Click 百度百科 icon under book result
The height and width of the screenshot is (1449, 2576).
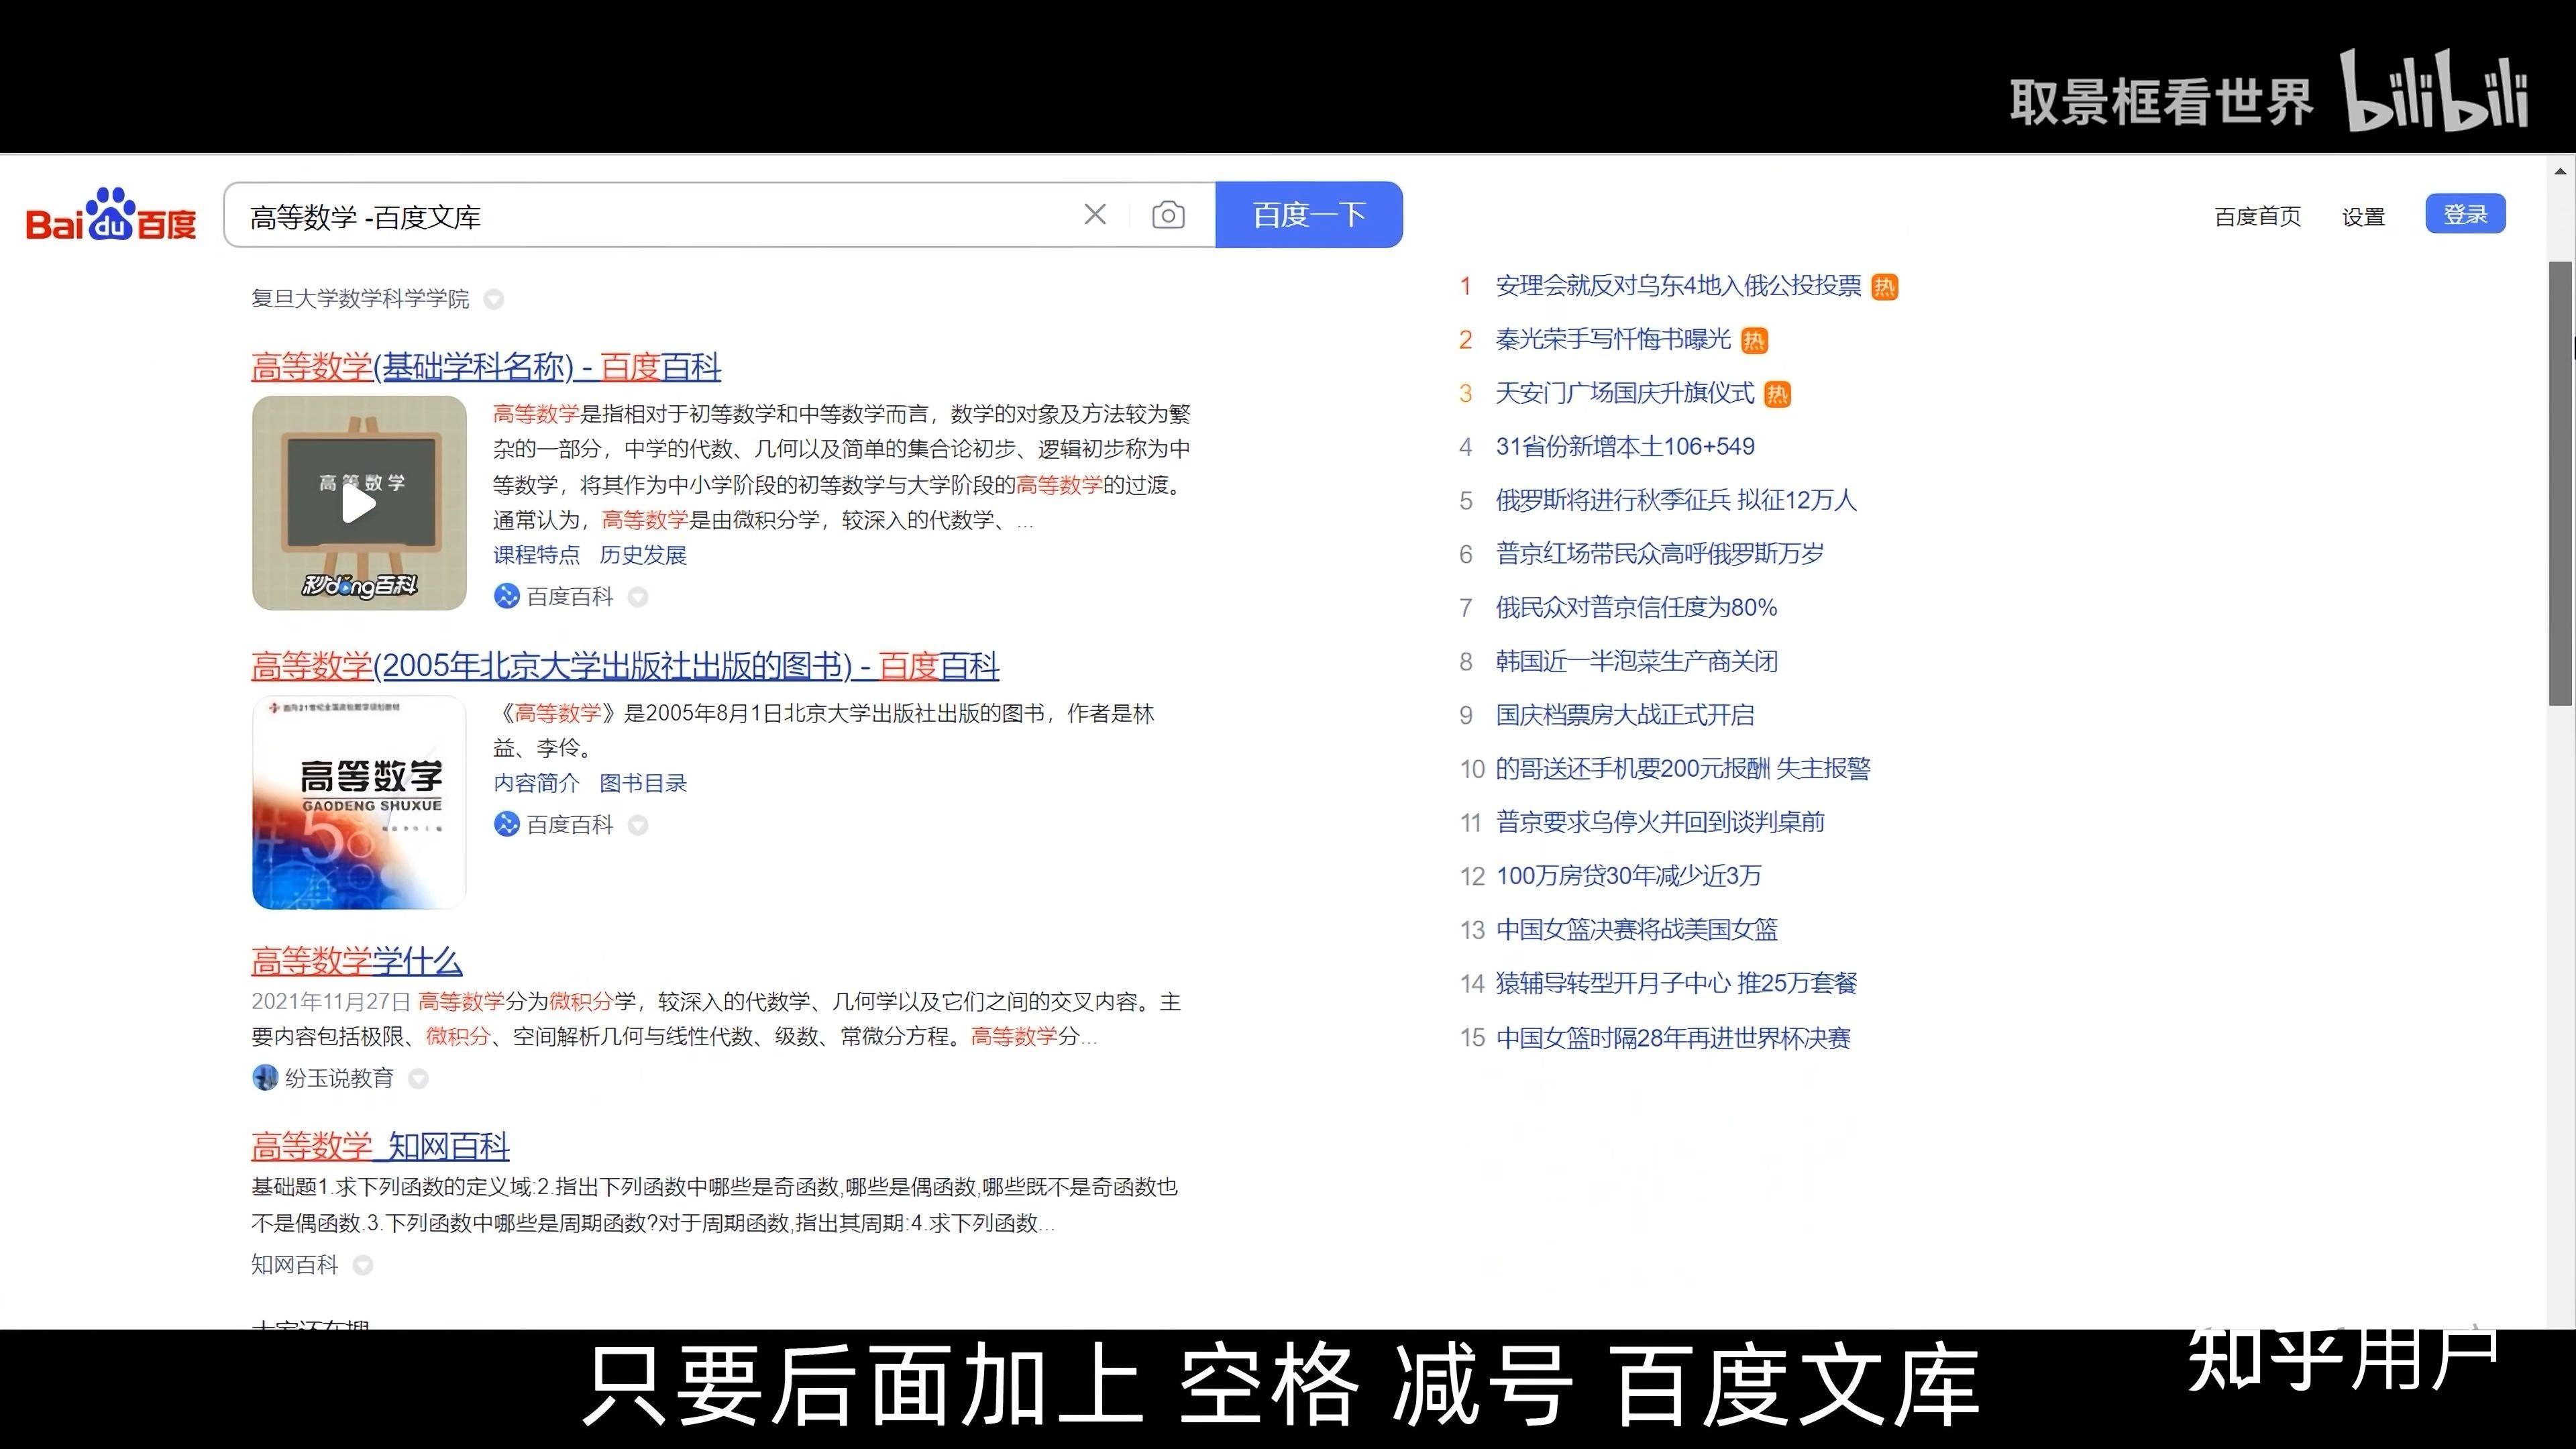pos(506,825)
